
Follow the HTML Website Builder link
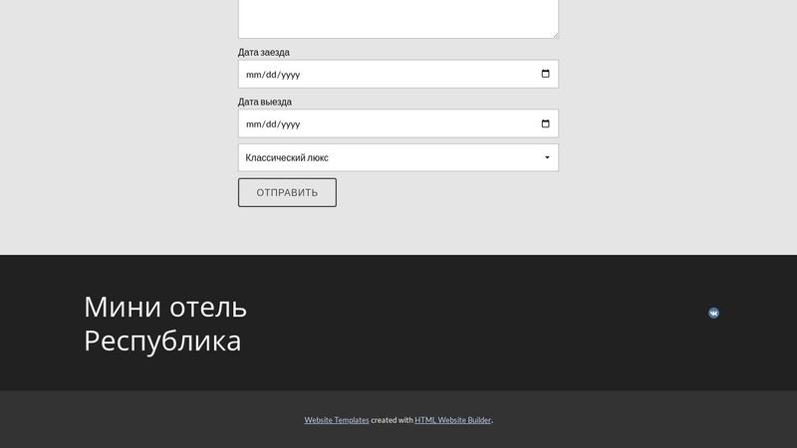[453, 420]
